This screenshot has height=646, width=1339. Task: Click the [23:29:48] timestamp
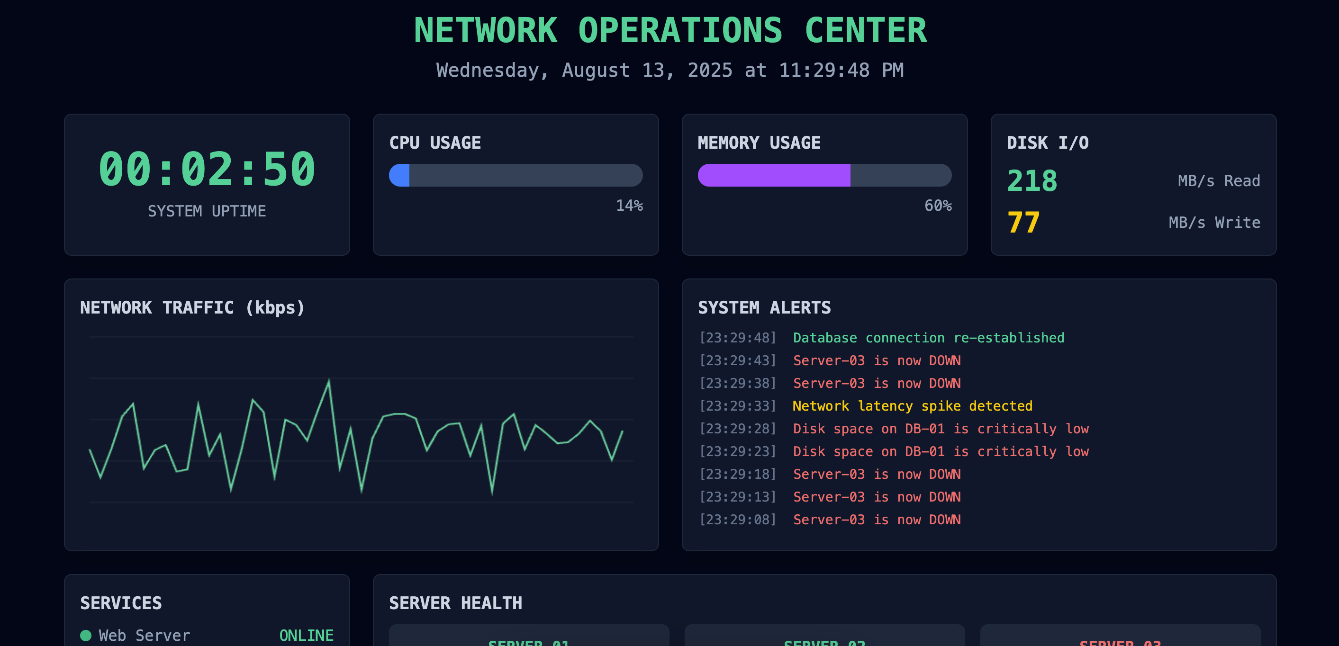[x=738, y=338]
